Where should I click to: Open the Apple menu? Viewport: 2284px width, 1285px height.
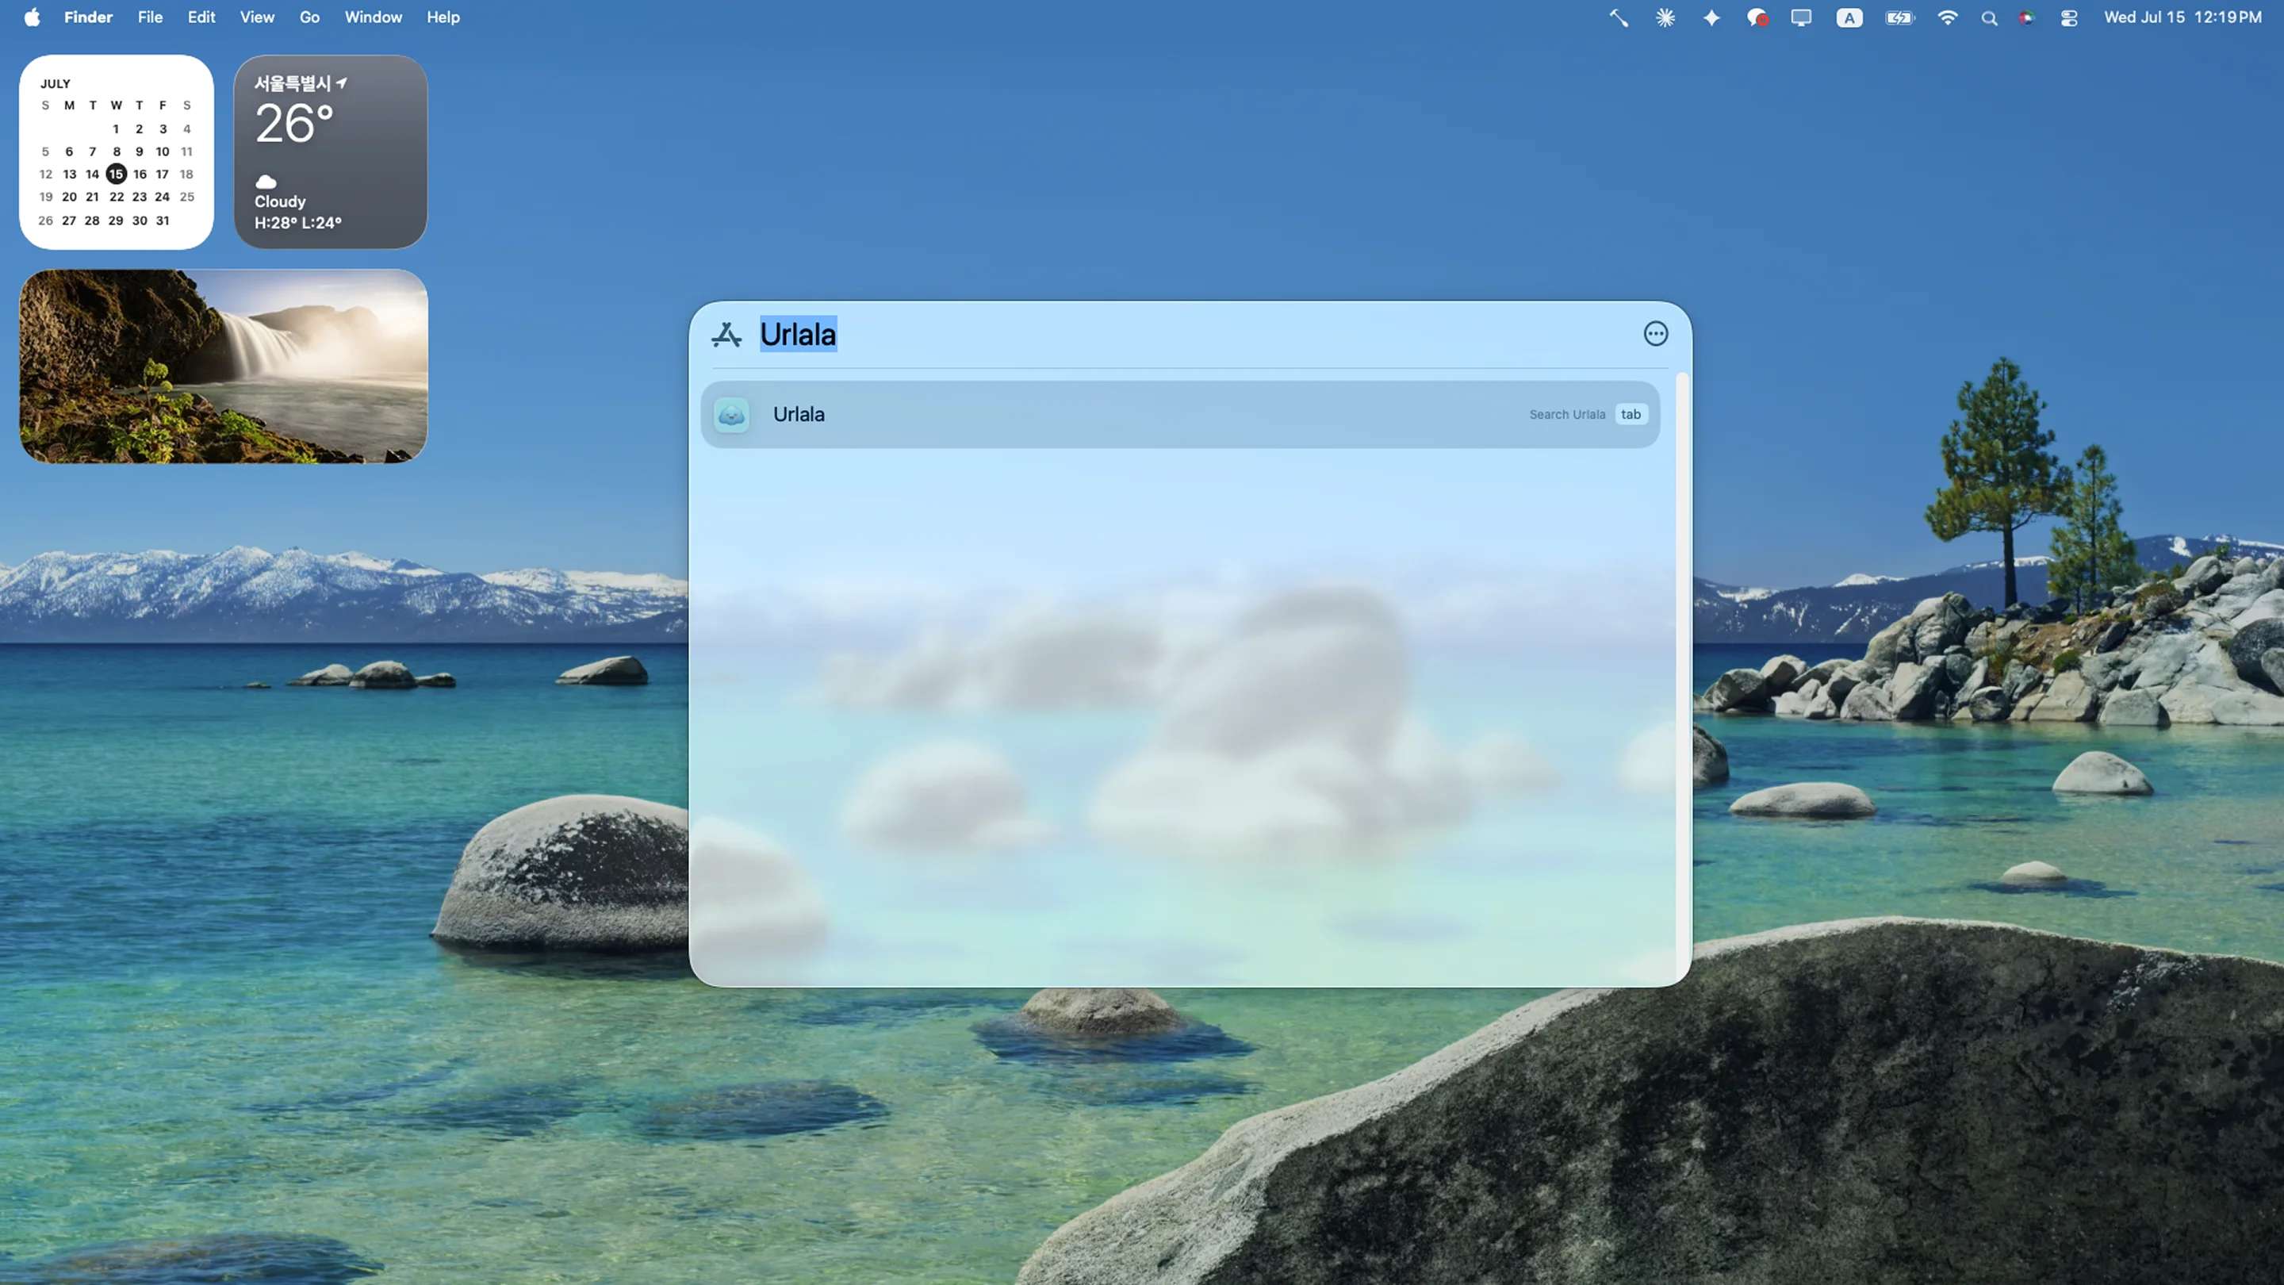32,17
